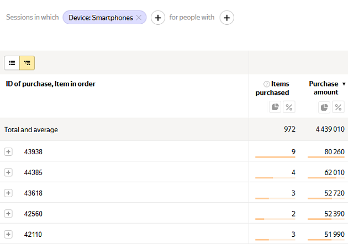Click the Purchase amount bar for 43938
This screenshot has height=244, width=348.
pyautogui.click(x=326, y=158)
